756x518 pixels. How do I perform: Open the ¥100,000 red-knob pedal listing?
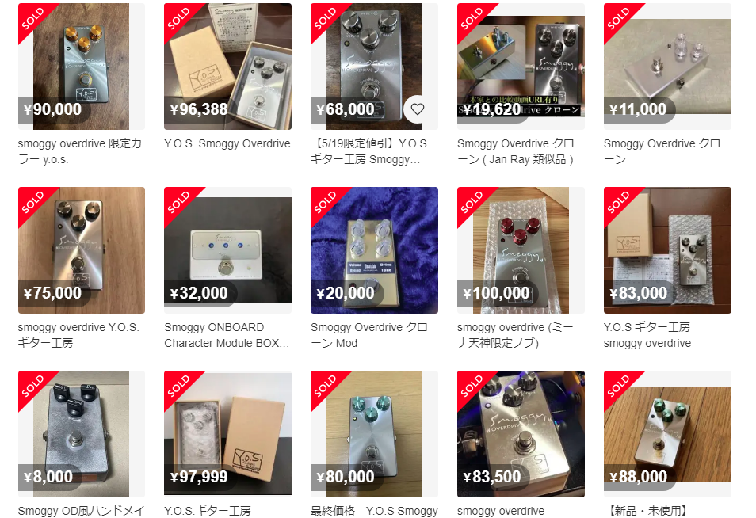tap(521, 250)
